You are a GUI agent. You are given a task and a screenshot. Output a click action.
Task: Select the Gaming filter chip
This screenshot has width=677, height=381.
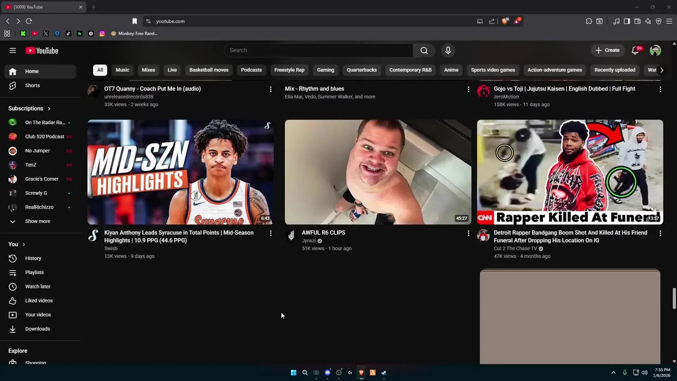pyautogui.click(x=325, y=70)
